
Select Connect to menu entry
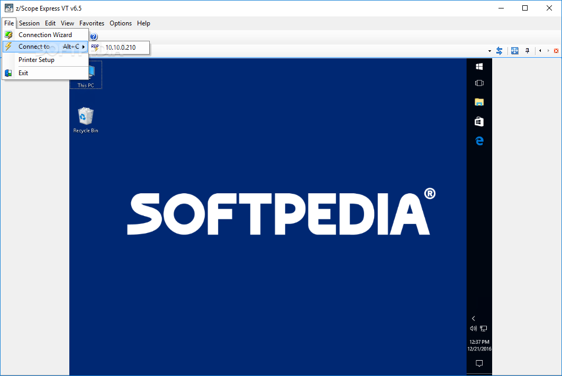[x=45, y=47]
